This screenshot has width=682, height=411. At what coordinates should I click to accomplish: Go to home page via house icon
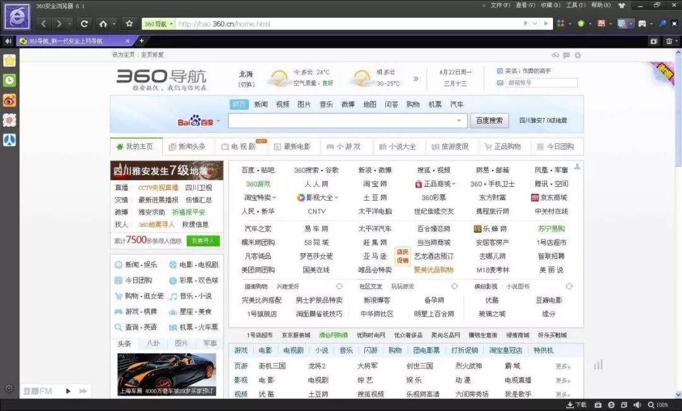[x=103, y=23]
